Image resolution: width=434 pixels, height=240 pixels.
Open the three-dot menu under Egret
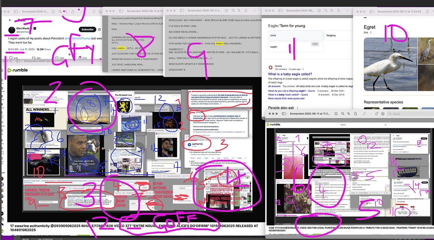371,33
